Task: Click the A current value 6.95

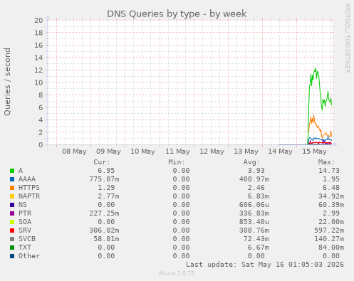Action: [106, 171]
